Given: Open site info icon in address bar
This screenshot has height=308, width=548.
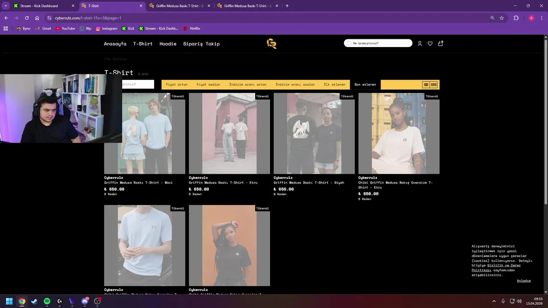Looking at the screenshot, I should (49, 18).
